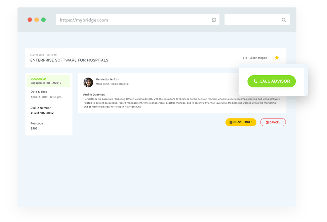Click the magnifying glass search icon
The width and height of the screenshot is (327, 222).
point(284,20)
